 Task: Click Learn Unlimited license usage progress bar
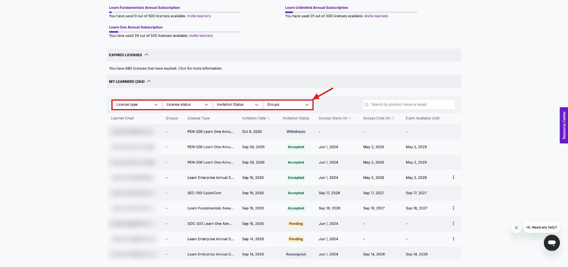pyautogui.click(x=351, y=12)
